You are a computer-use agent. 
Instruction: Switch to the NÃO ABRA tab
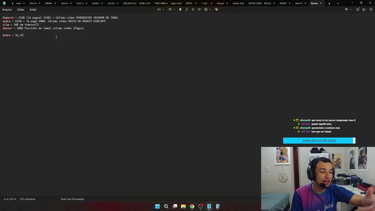(161, 3)
